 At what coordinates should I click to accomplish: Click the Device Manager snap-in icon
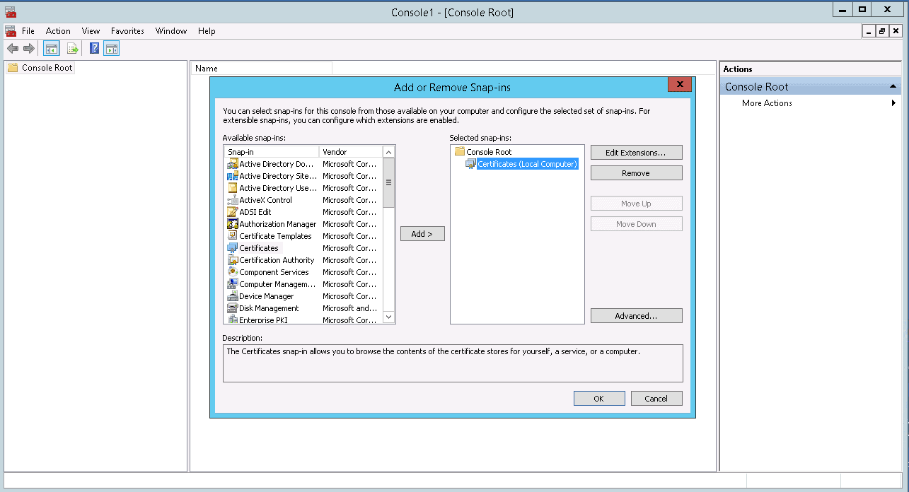click(233, 296)
